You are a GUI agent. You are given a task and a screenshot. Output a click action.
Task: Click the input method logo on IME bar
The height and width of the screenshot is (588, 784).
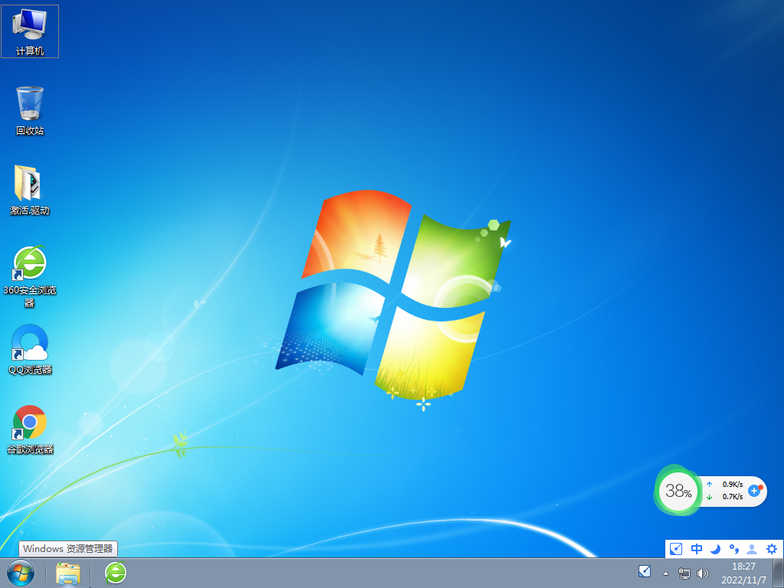[676, 549]
